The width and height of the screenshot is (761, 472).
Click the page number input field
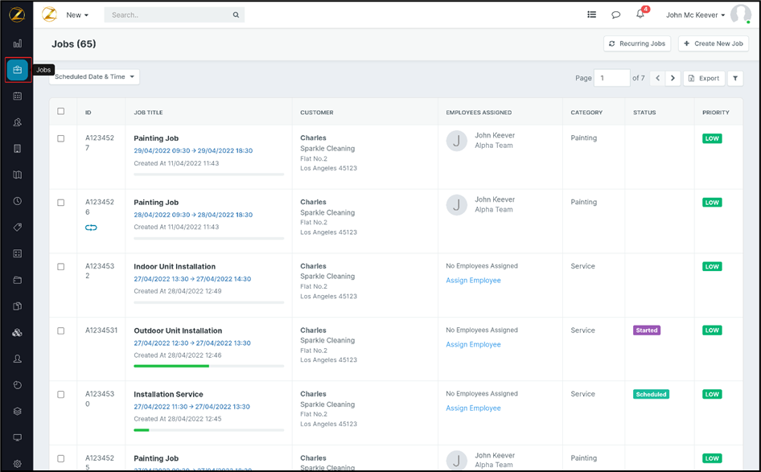[x=611, y=78]
